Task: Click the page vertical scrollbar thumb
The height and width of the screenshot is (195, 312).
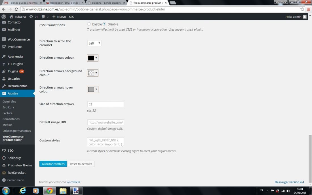Action: tap(310, 159)
